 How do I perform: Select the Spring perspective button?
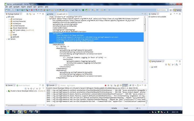click(177, 10)
